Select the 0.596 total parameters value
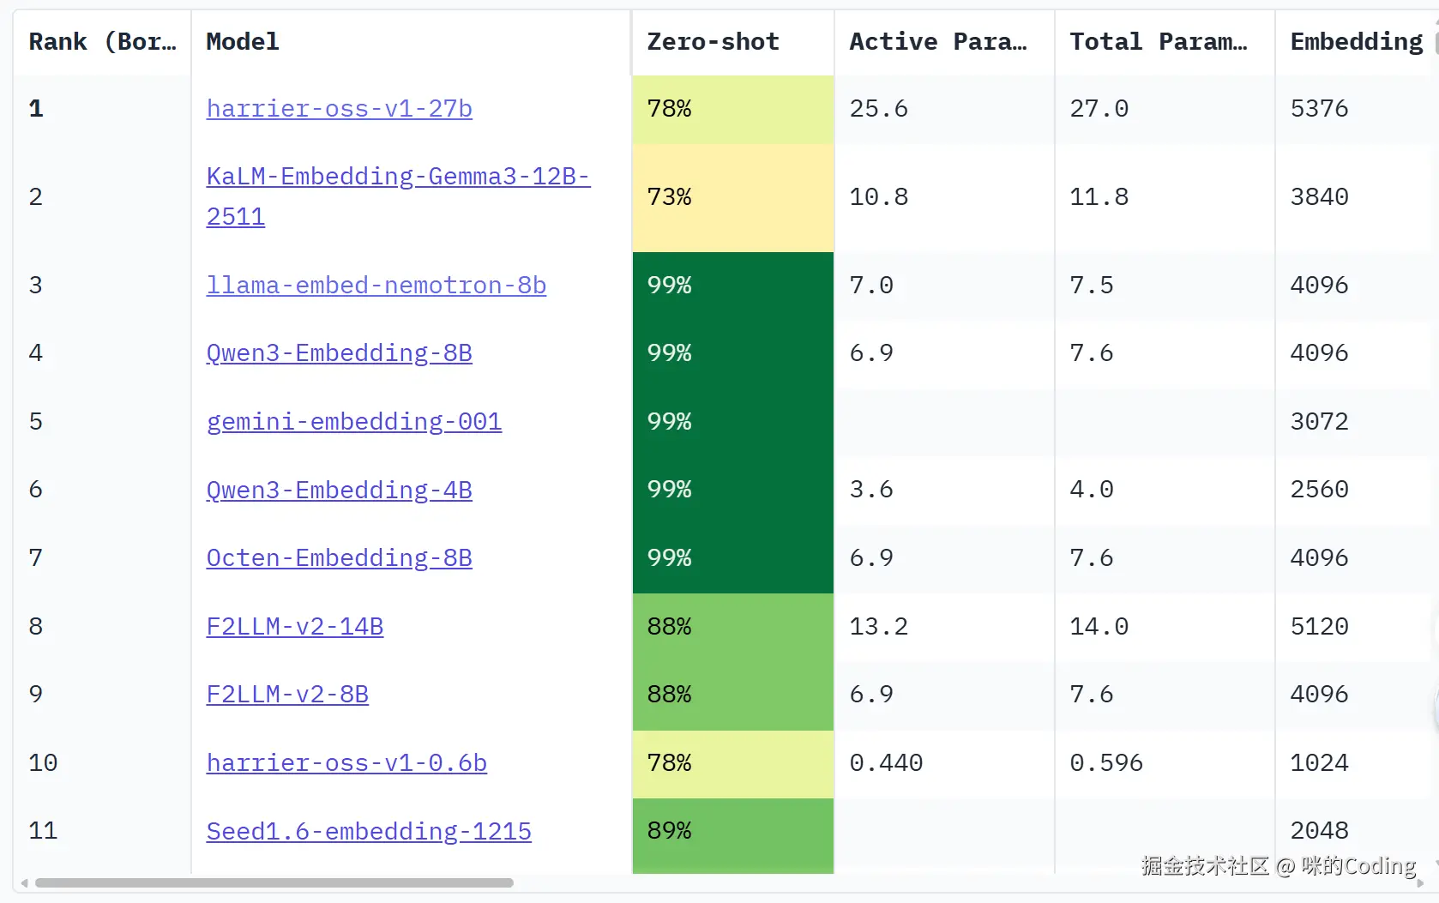Viewport: 1439px width, 903px height. point(1106,763)
